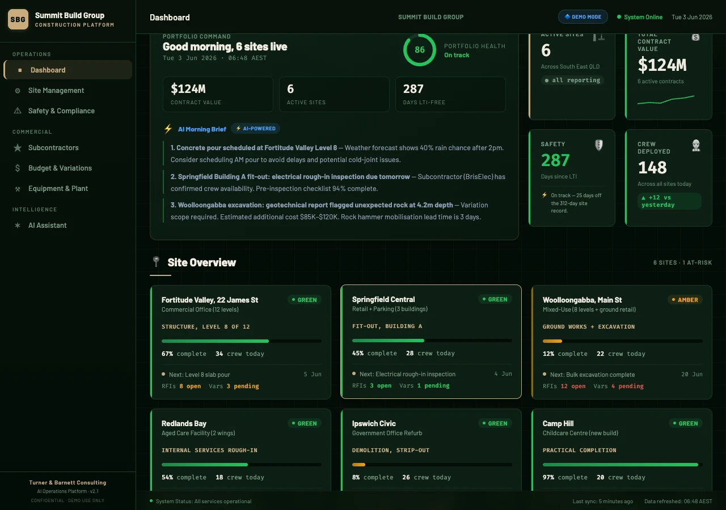Viewport: 726px width, 510px height.
Task: Click the Site Management gear icon
Action: 18,91
